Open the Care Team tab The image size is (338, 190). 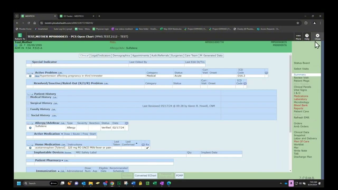191,56
